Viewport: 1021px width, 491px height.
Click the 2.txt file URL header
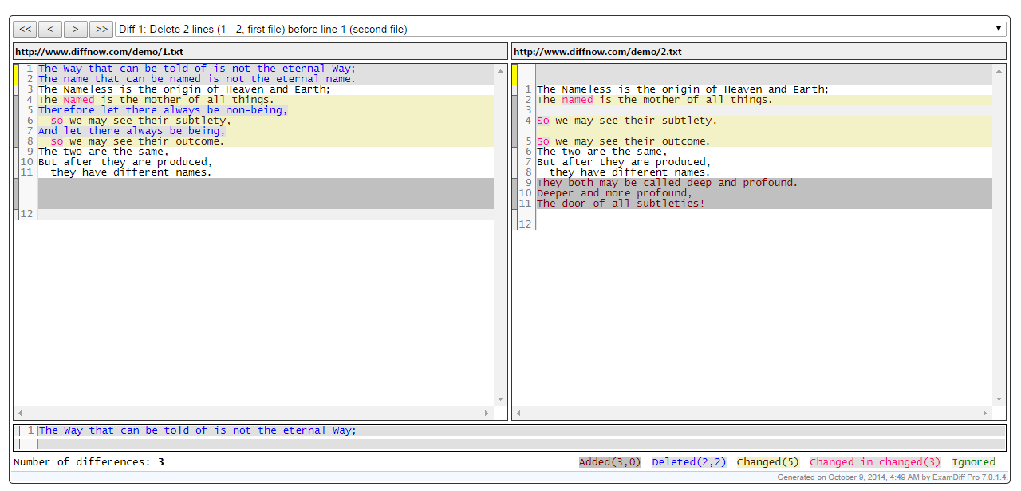tap(597, 52)
